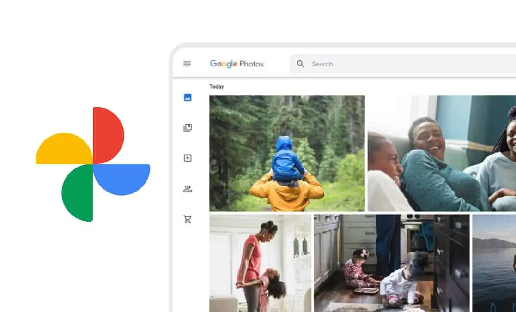Open the For you assistant icon

click(x=188, y=158)
